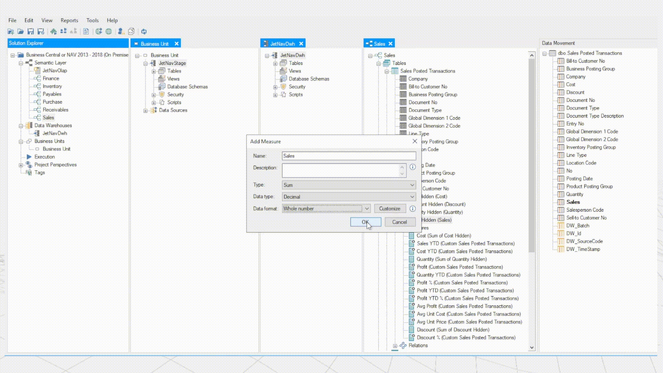Click the info icon beside Description field

tap(412, 167)
